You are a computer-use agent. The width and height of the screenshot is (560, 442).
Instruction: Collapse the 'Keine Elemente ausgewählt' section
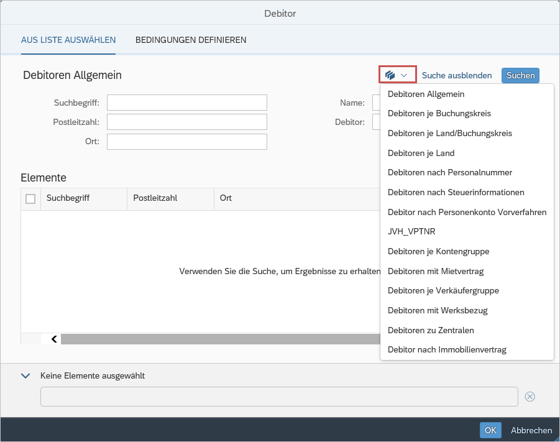click(x=25, y=375)
